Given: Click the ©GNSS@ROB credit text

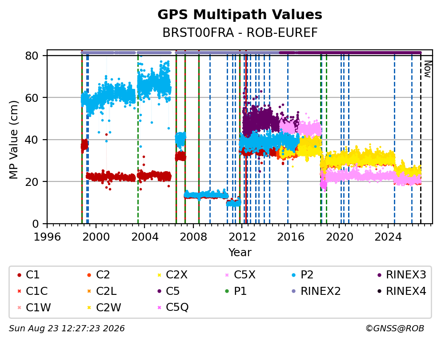Looking at the screenshot, I should 395,328.
